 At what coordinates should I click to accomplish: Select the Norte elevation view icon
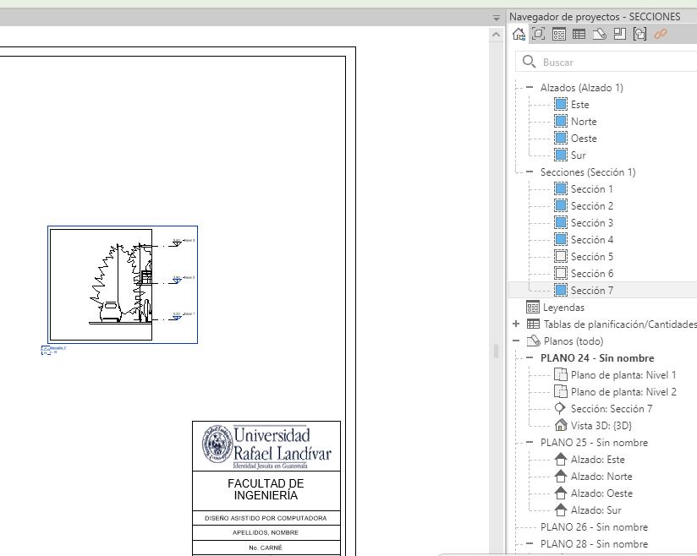pyautogui.click(x=561, y=121)
